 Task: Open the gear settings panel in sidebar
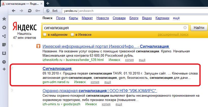point(4,27)
